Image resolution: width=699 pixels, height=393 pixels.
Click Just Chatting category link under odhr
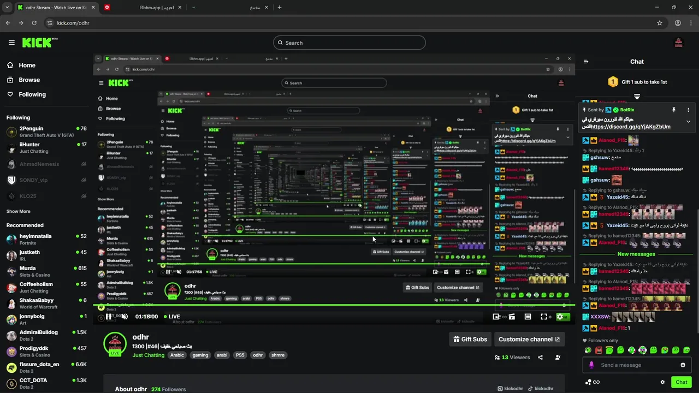click(x=149, y=355)
